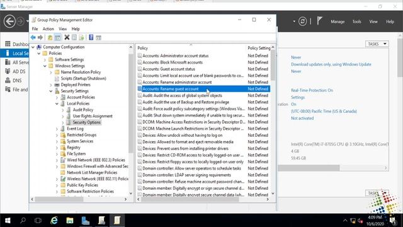Click the Export List toolbar icon

(x=81, y=38)
